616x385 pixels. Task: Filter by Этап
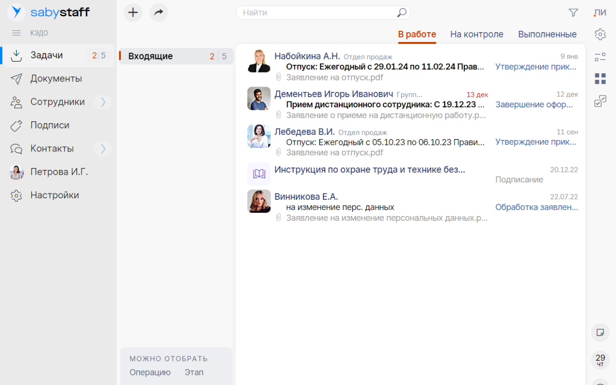[x=194, y=372]
